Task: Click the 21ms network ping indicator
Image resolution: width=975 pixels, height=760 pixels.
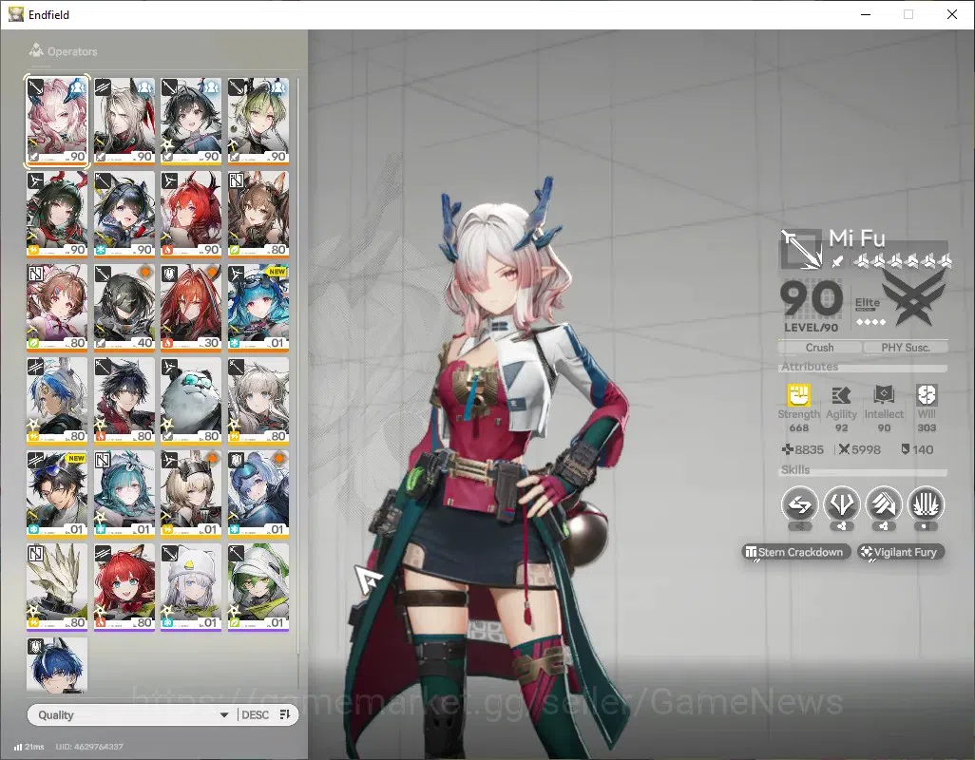Action: coord(29,747)
